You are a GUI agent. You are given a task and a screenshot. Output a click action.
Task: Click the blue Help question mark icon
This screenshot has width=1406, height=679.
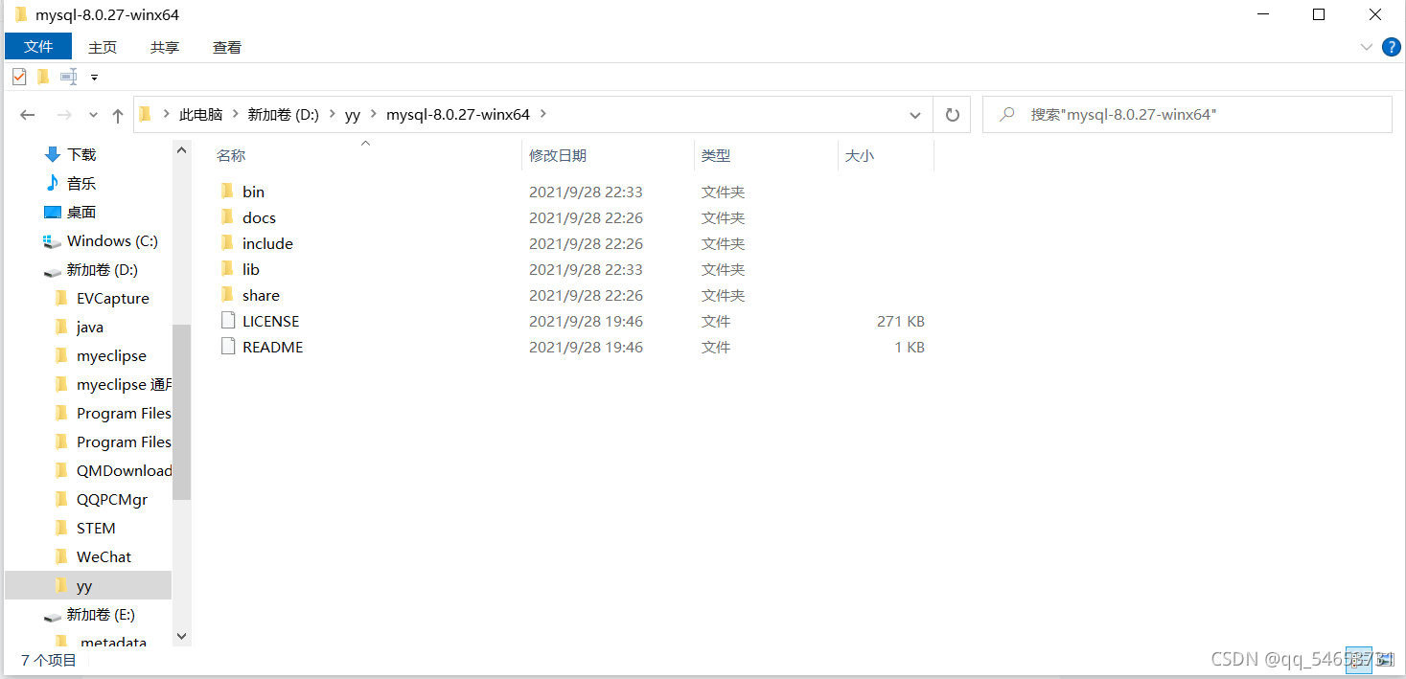click(x=1391, y=47)
